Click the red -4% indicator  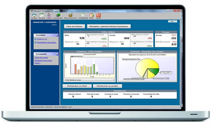(x=150, y=38)
